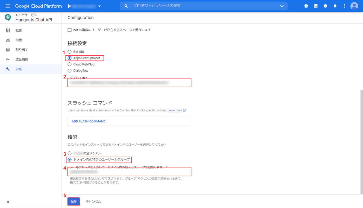
Task: Click the 権限 heading
Action: pos(72,137)
